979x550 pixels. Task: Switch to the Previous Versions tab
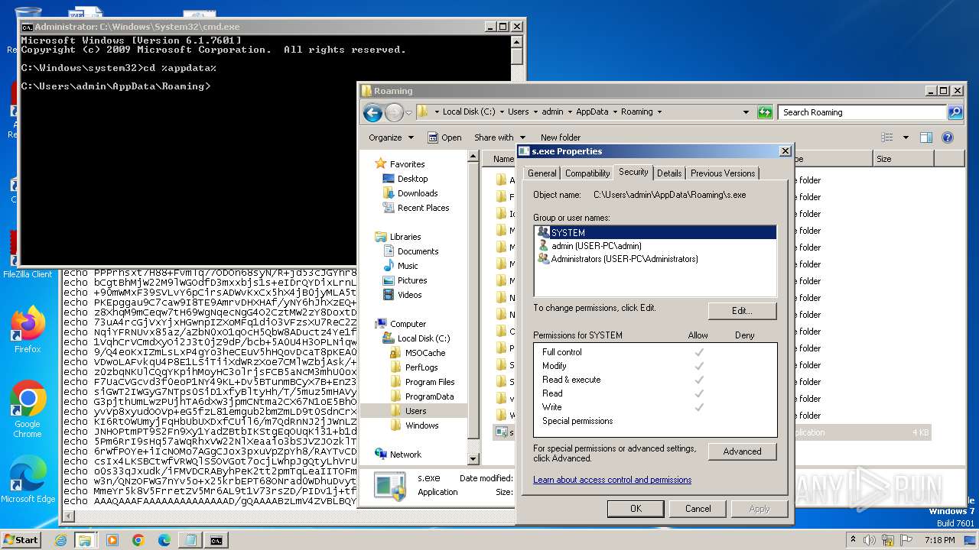(x=723, y=173)
